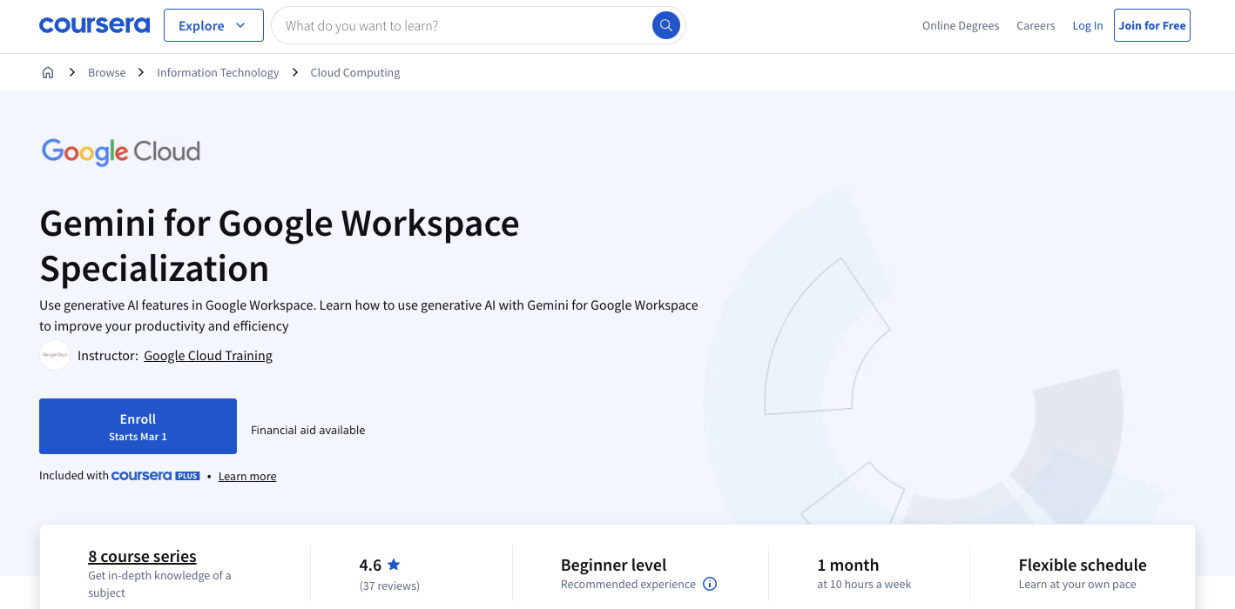Click the Coursera logo
This screenshot has width=1235, height=609.
tap(94, 24)
